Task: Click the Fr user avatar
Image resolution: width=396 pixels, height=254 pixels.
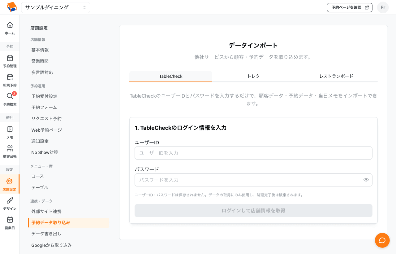Action: [x=383, y=7]
